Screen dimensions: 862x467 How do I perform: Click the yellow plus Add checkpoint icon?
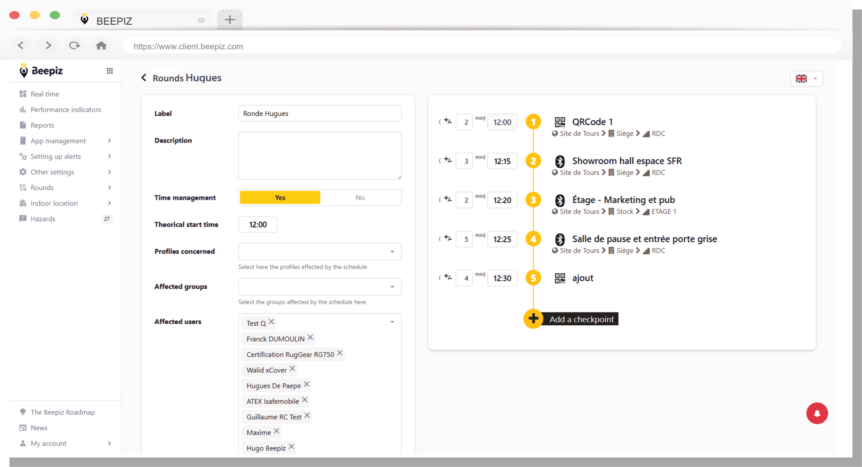[x=533, y=319]
